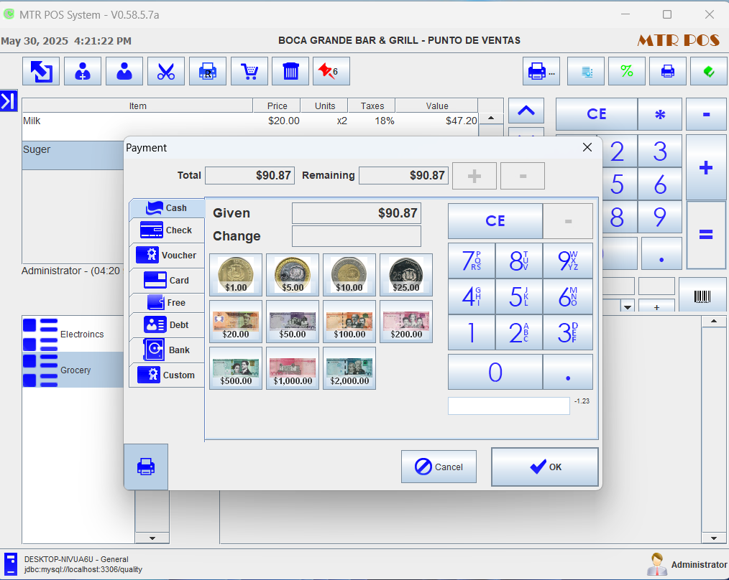Tap digit 5 on payment keypad
This screenshot has height=580, width=729.
pos(519,296)
